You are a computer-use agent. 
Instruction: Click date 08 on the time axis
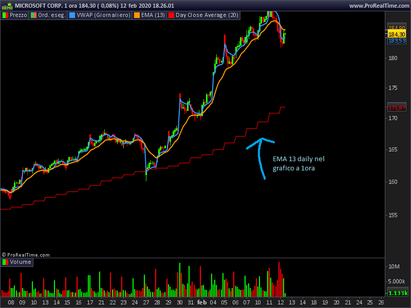11,302
